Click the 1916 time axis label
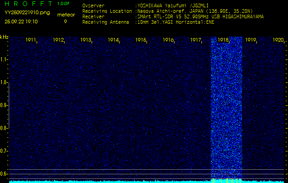 click(x=168, y=40)
